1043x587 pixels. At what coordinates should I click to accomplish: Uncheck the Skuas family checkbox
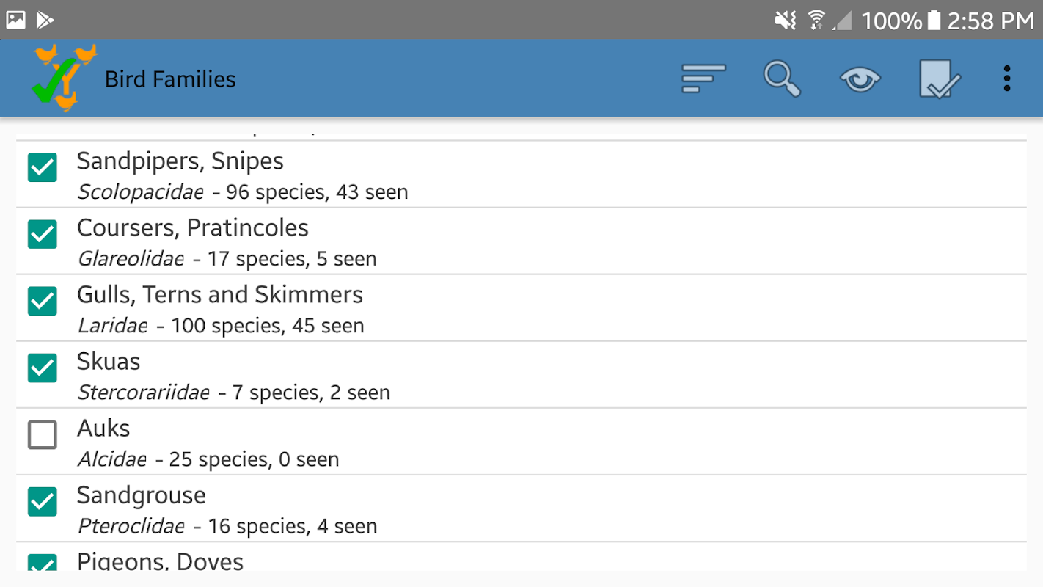(x=43, y=368)
